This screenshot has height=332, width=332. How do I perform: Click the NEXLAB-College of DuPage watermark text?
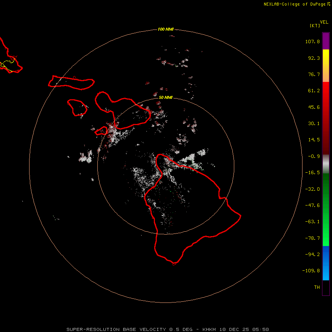pos(297,4)
